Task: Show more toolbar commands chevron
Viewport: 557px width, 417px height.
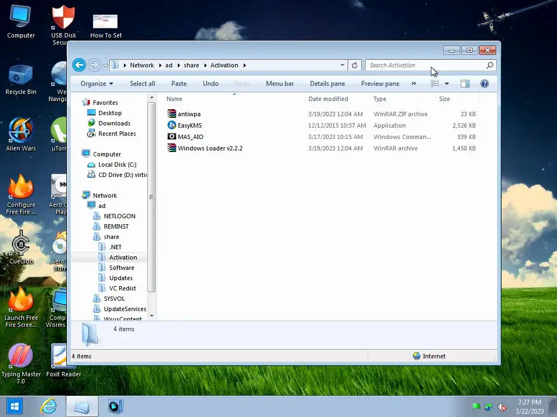Action: click(414, 84)
